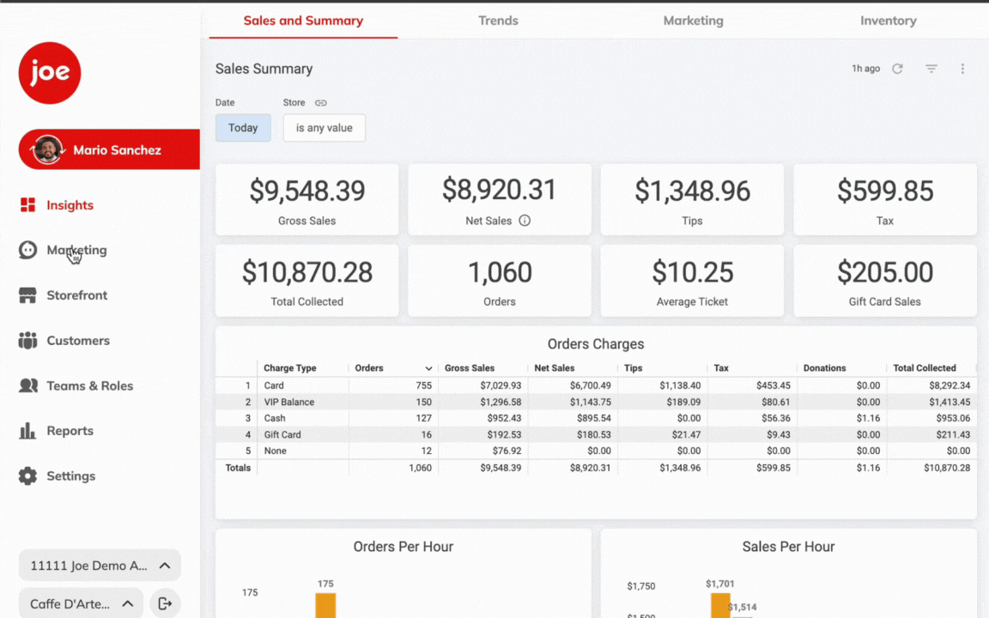The width and height of the screenshot is (989, 618).
Task: Click the orange $1,701 sales bar
Action: coord(720,605)
